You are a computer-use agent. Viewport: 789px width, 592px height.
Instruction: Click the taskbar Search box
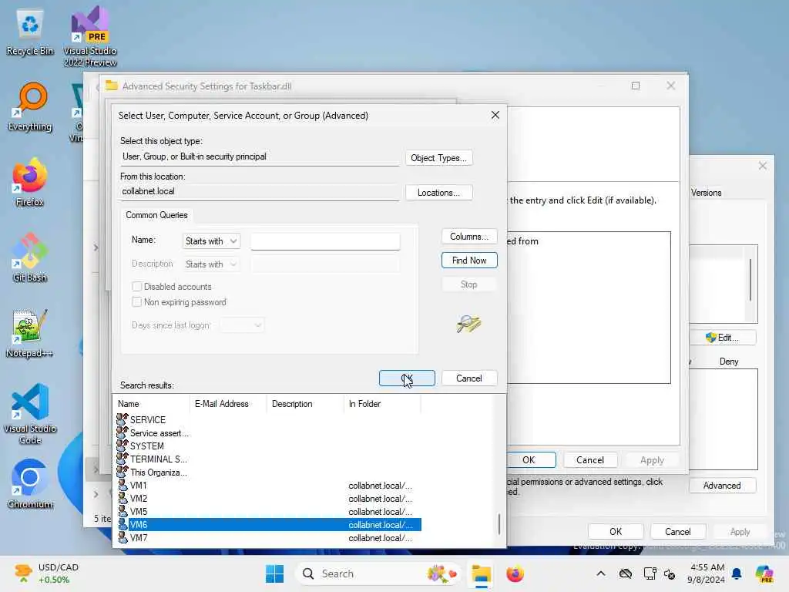point(378,573)
